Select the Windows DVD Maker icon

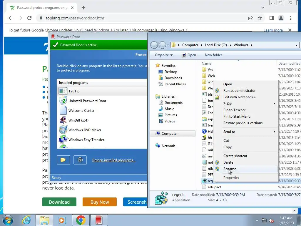coord(63,130)
